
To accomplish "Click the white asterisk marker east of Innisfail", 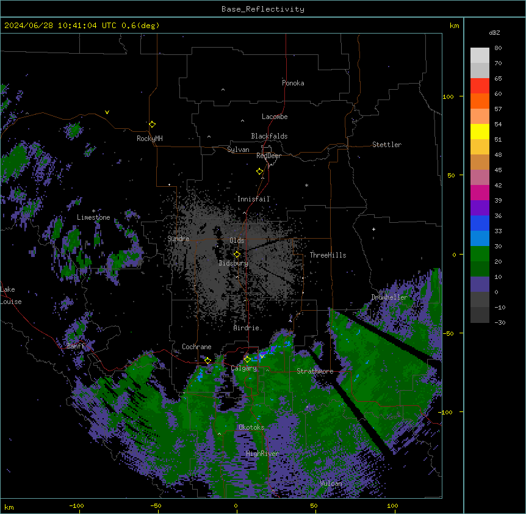I will [x=306, y=185].
